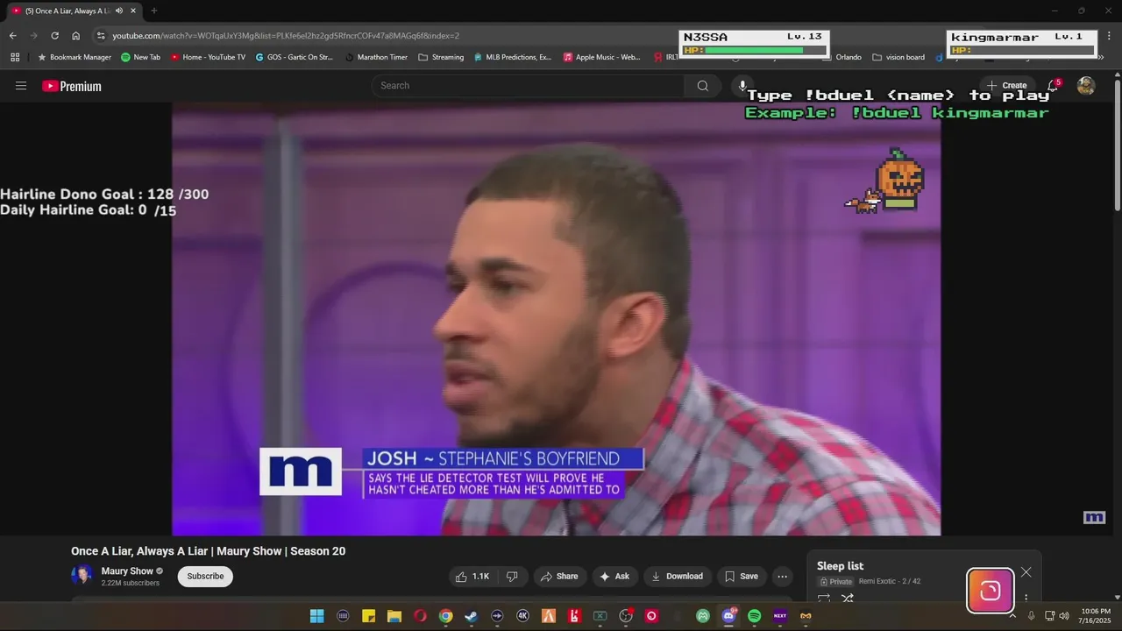The height and width of the screenshot is (631, 1122).
Task: Open 'Home - YouTube TV' bookmark
Action: coord(208,57)
